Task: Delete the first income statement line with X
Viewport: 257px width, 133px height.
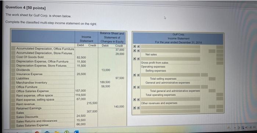Action: click(x=135, y=46)
